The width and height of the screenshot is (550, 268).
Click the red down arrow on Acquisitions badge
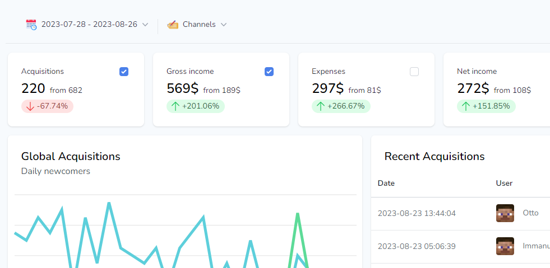click(x=30, y=106)
